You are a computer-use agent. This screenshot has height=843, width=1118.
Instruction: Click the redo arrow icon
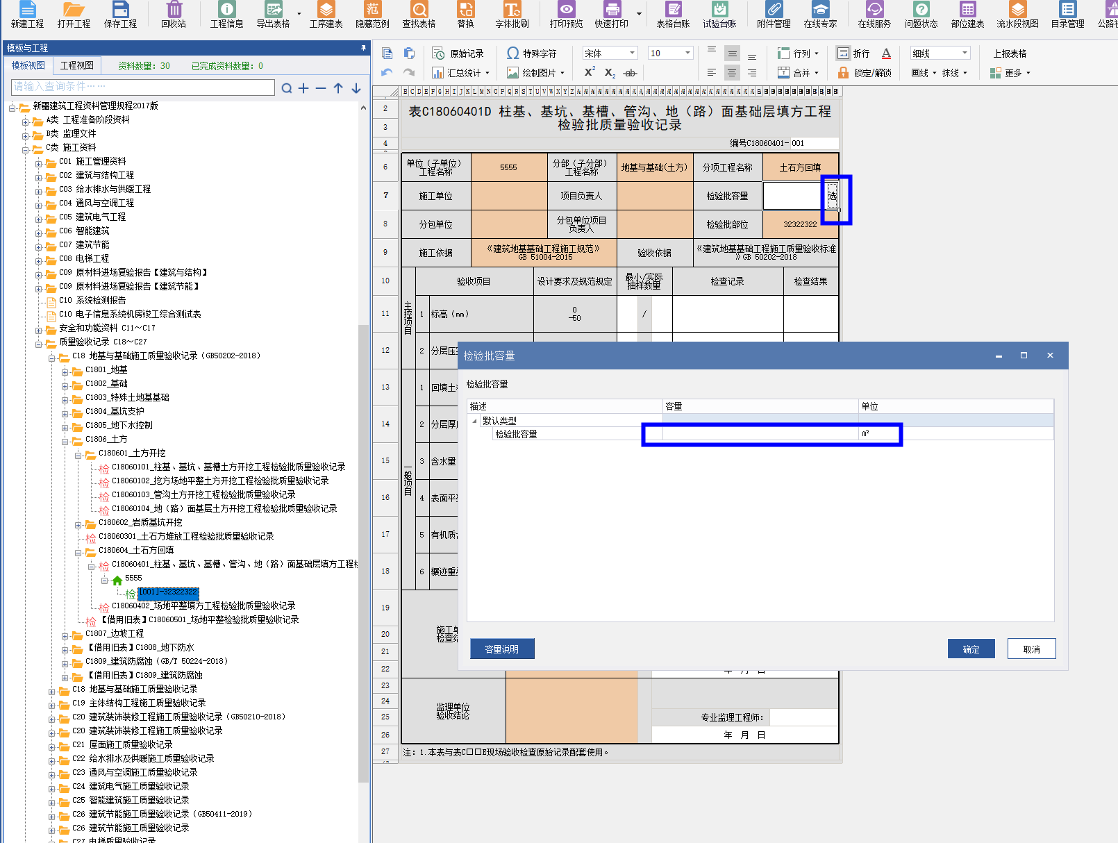point(409,72)
